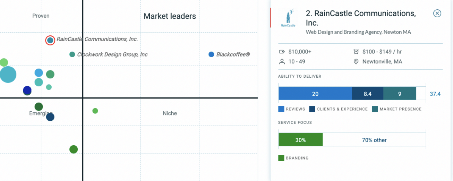Click the Reviews segment showing 20

(x=315, y=94)
